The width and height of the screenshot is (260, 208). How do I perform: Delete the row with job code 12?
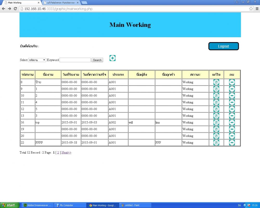tap(232, 109)
